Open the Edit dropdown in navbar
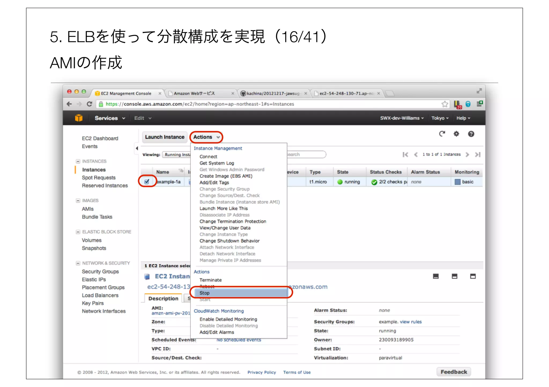This screenshot has width=549, height=387. click(x=143, y=118)
